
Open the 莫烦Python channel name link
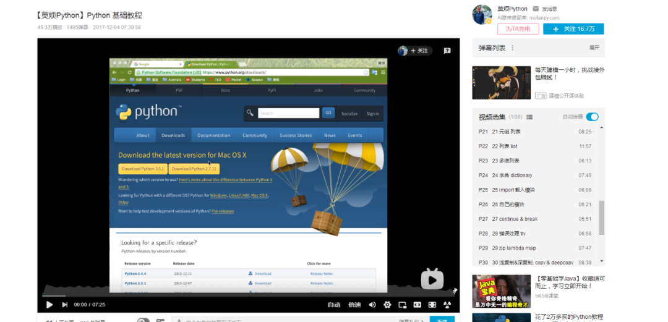(x=512, y=9)
